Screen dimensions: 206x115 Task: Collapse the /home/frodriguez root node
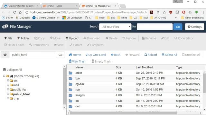pyautogui.click(x=4, y=76)
